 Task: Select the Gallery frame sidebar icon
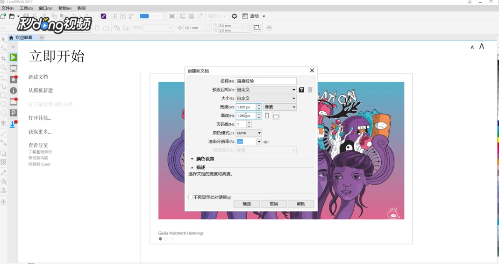pos(14,102)
